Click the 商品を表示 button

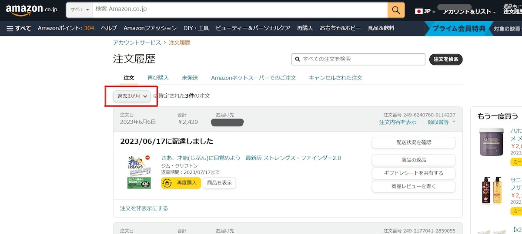click(219, 183)
